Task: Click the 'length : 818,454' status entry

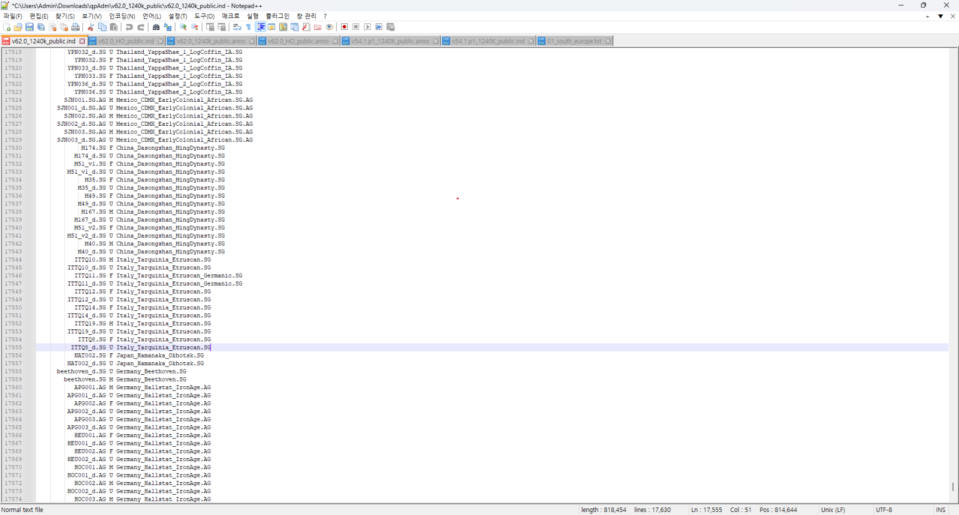Action: pyautogui.click(x=604, y=510)
